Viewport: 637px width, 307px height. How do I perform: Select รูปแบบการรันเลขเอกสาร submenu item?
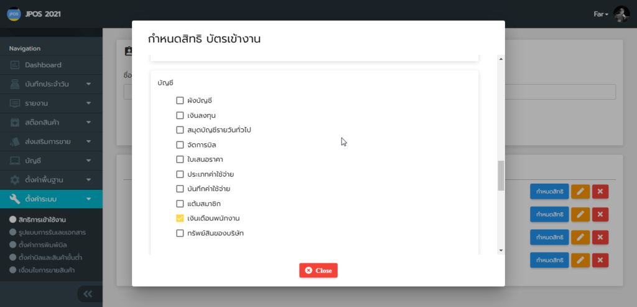tap(52, 233)
